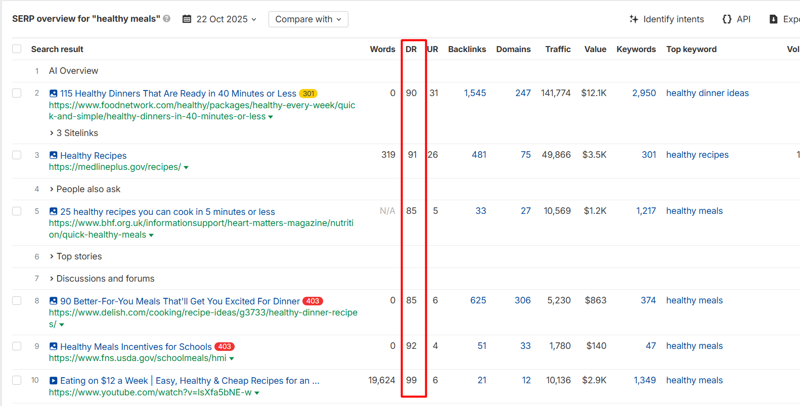
Task: Toggle the select-all checkbox in the header
Action: point(17,49)
